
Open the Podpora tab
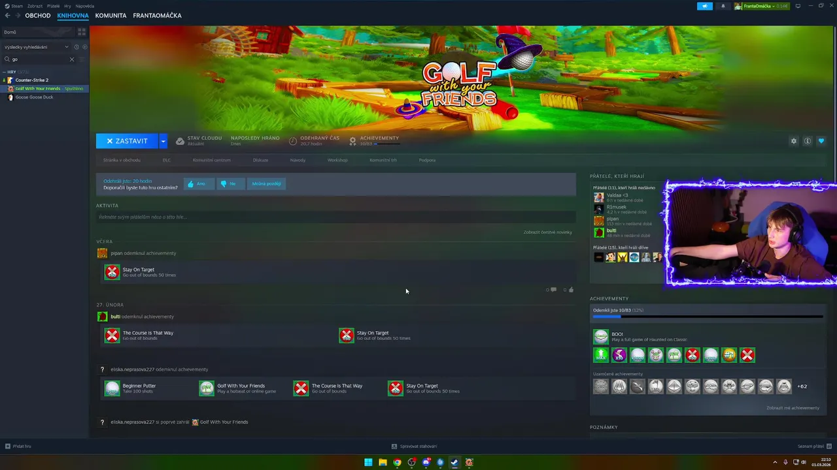pyautogui.click(x=427, y=160)
